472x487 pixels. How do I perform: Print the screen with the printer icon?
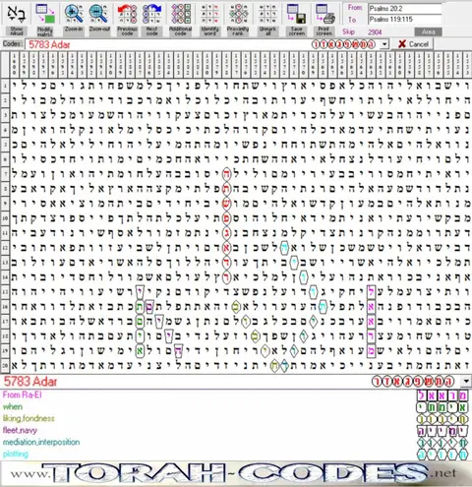click(x=324, y=14)
